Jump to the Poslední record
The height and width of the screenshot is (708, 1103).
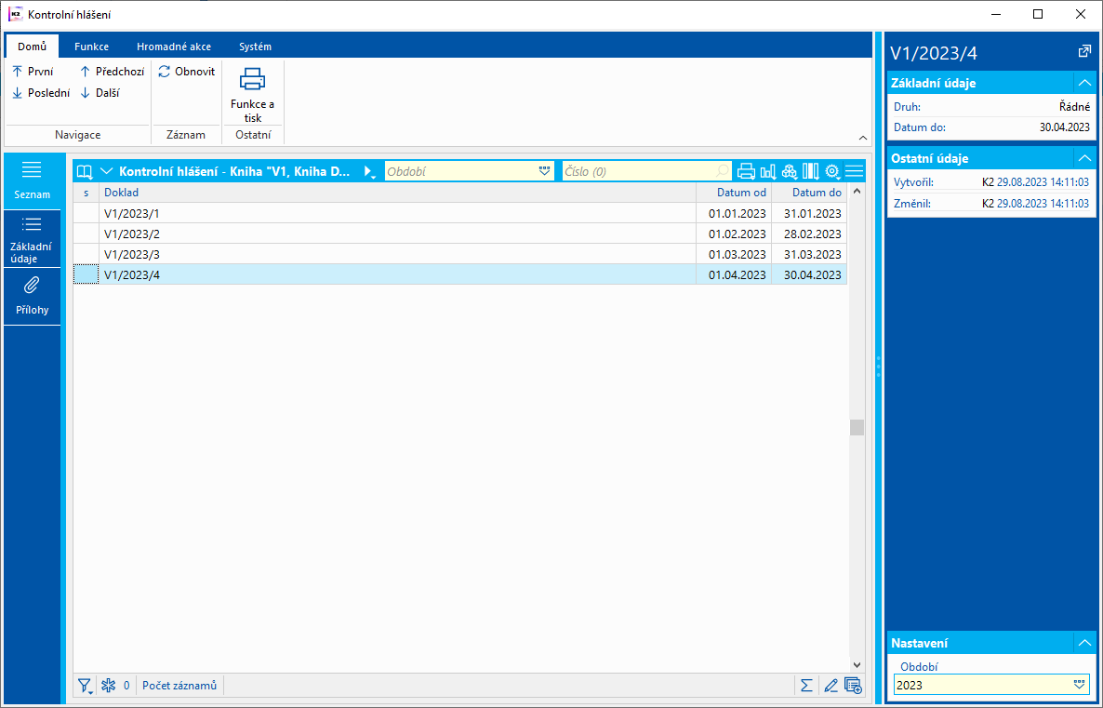[x=42, y=93]
